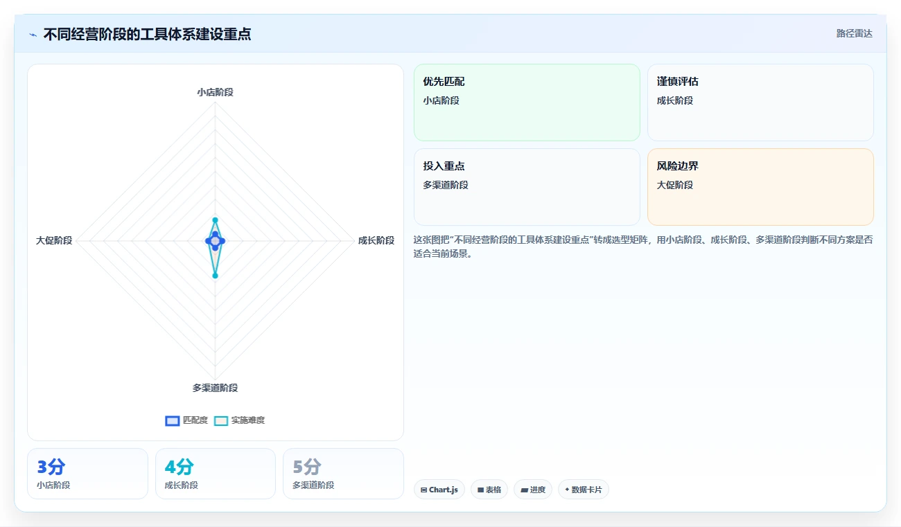
Task: Open the 优先匹配 card
Action: click(527, 102)
